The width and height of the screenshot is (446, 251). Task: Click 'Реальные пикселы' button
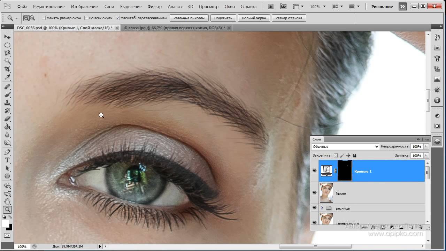tap(189, 18)
